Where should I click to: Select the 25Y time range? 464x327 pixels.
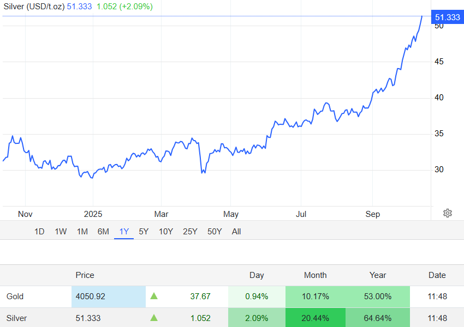(190, 232)
